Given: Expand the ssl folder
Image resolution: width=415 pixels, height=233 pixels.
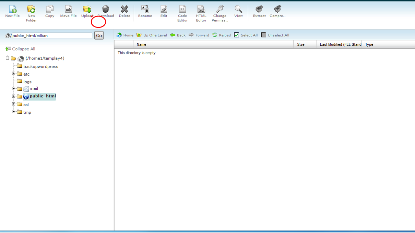Looking at the screenshot, I should (14, 104).
